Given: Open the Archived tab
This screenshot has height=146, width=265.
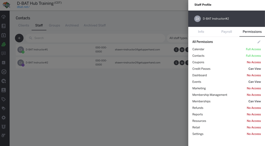Looking at the screenshot, I should tap(72, 25).
